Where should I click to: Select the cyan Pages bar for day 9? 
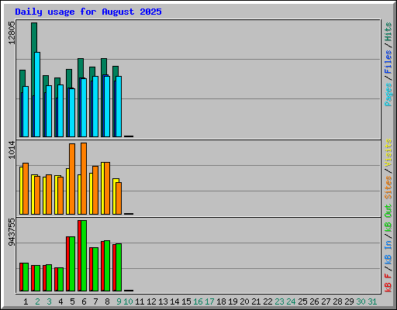pos(119,106)
